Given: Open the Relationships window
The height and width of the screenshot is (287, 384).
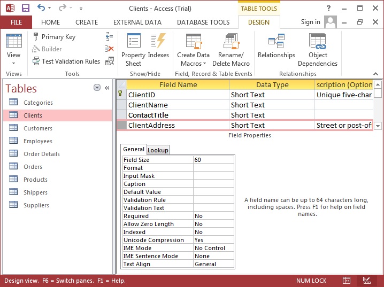Looking at the screenshot, I should (277, 46).
